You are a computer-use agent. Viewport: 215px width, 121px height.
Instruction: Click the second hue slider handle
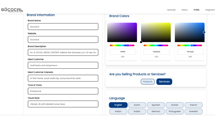coord(148,45)
